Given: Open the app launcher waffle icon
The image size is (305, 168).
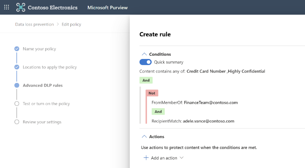Looking at the screenshot, I should 7,7.
